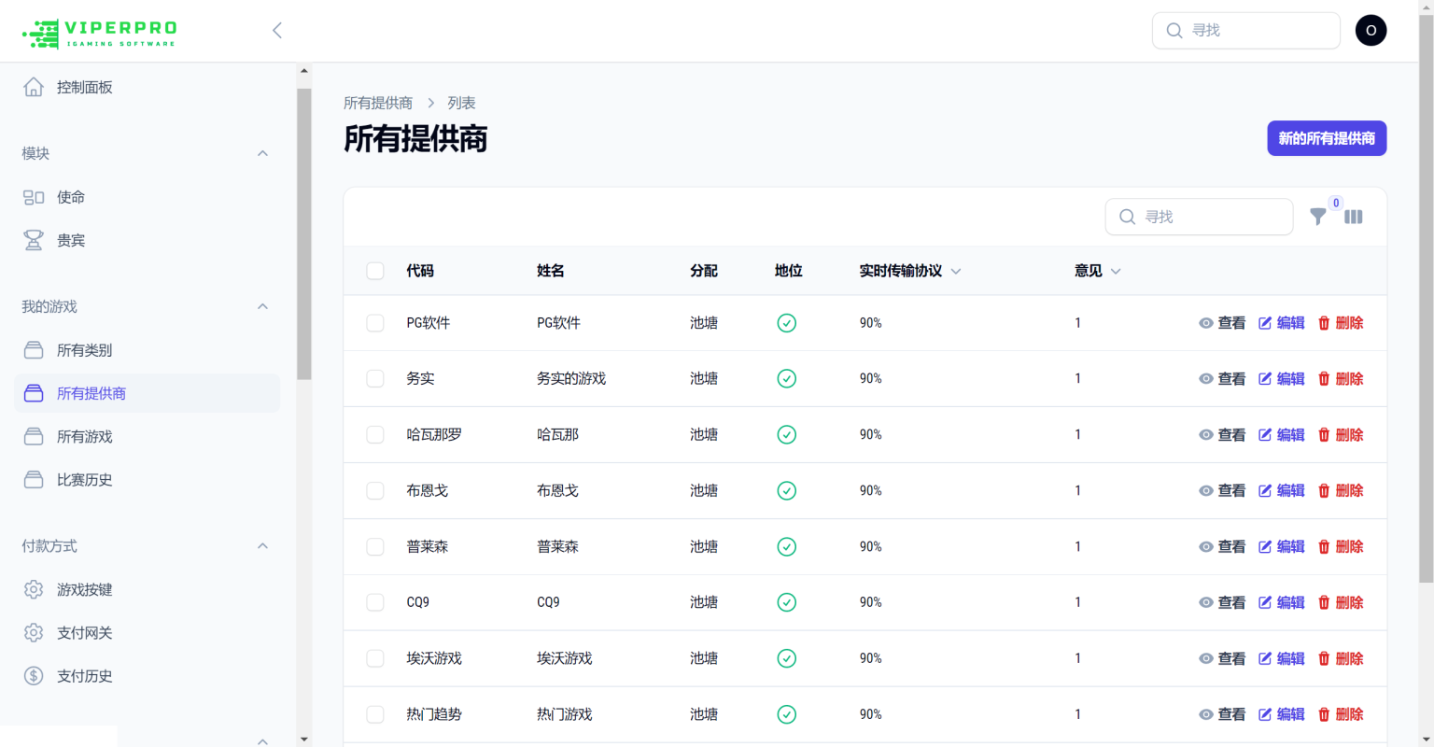Image resolution: width=1434 pixels, height=747 pixels.
Task: Collapse the 模块 sidebar section
Action: pos(262,153)
